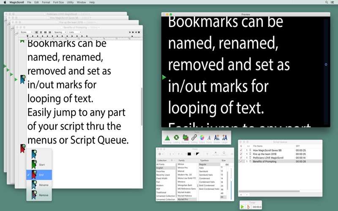This screenshot has height=211, width=338.
Task: Open the gear actions dropdown in Fonts
Action: (161, 154)
